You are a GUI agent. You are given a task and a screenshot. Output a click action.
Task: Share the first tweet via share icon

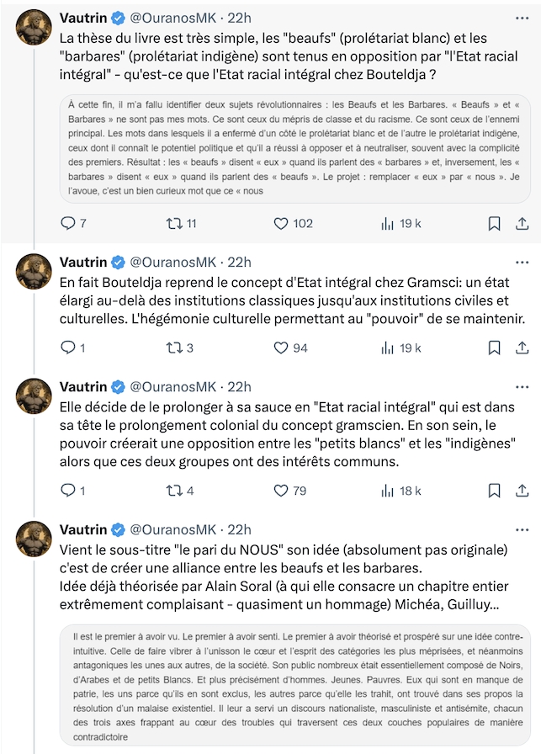(522, 223)
